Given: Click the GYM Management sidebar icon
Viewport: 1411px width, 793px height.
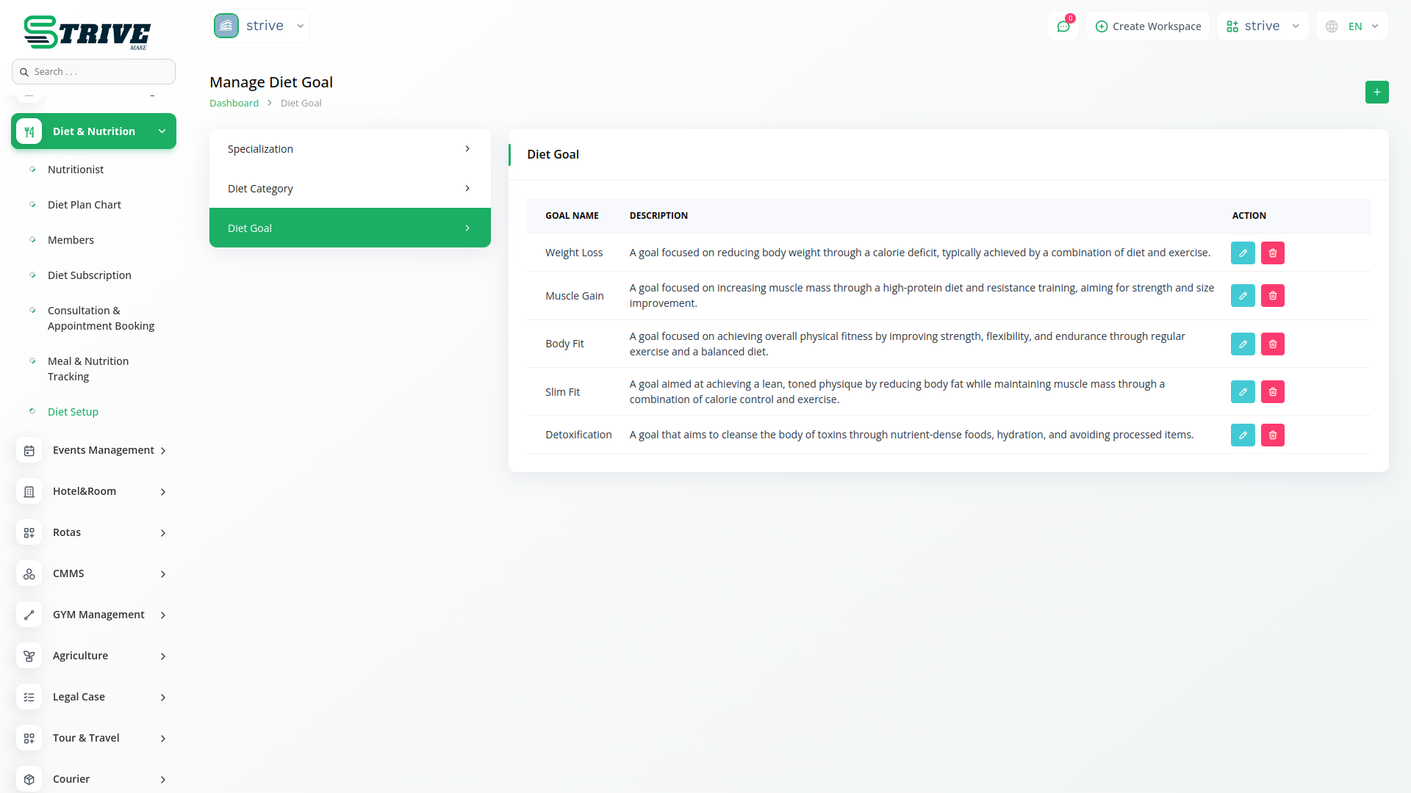Looking at the screenshot, I should pos(29,615).
